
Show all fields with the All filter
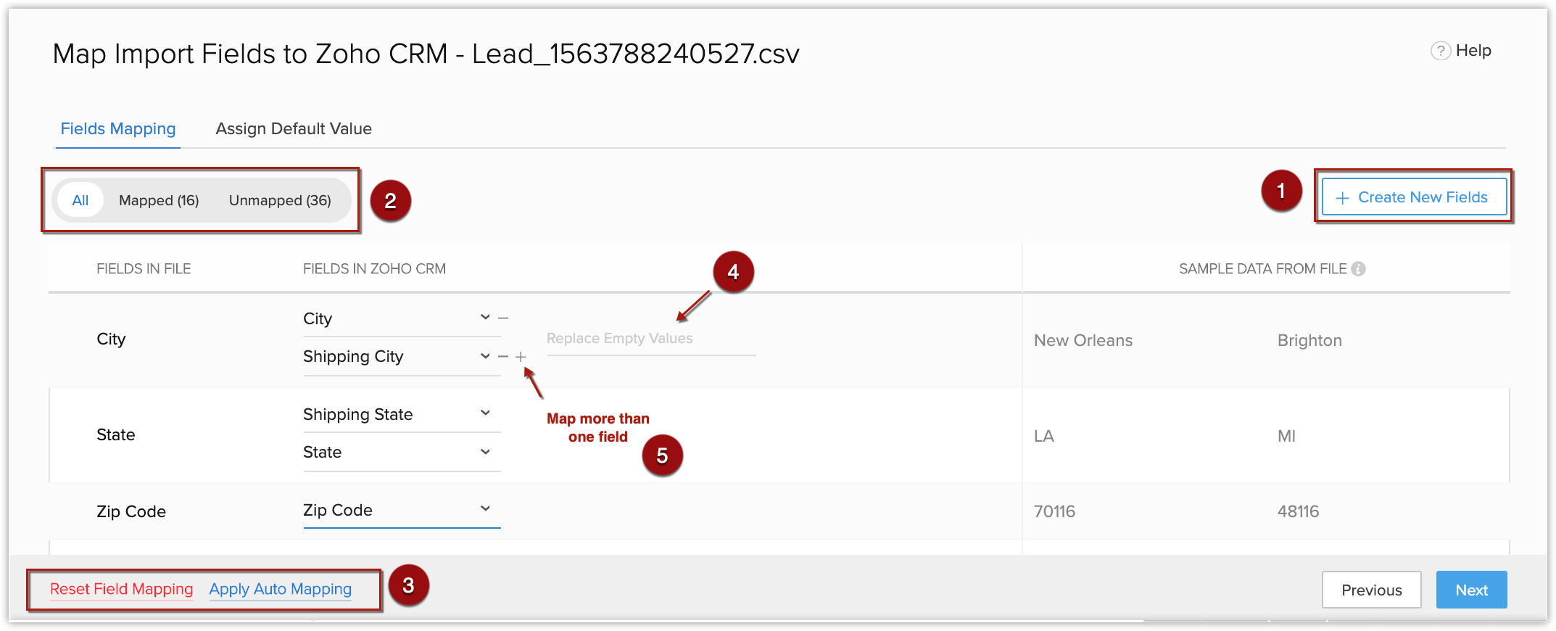coord(80,200)
